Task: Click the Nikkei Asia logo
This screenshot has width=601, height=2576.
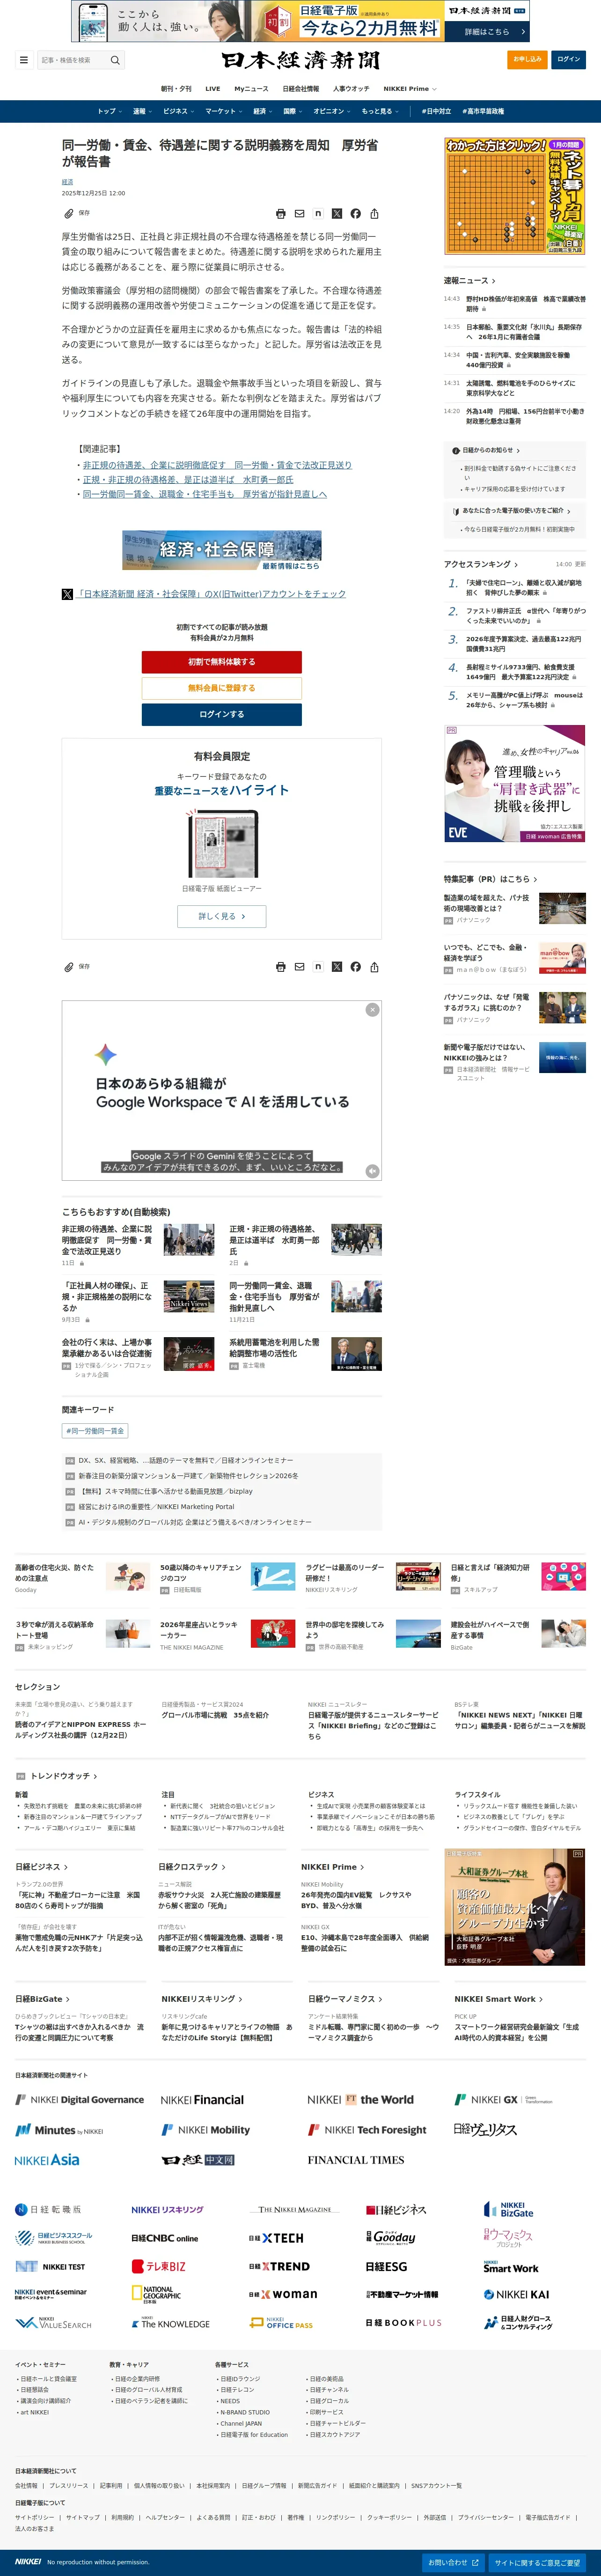Action: click(47, 2160)
